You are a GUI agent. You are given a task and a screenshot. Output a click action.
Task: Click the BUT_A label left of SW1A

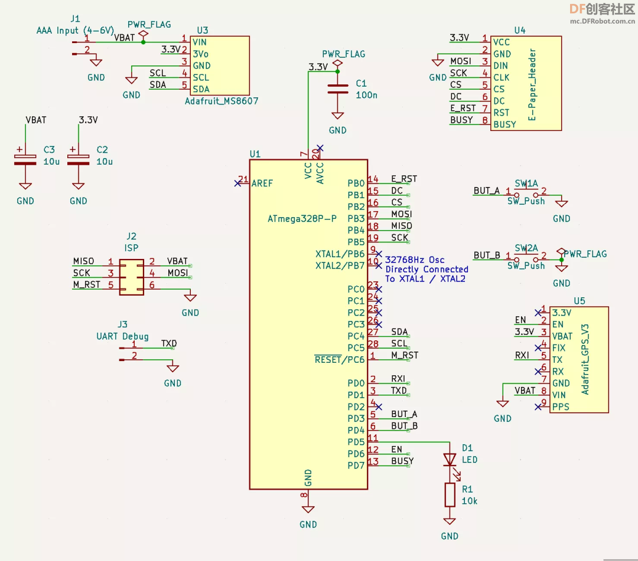point(486,191)
